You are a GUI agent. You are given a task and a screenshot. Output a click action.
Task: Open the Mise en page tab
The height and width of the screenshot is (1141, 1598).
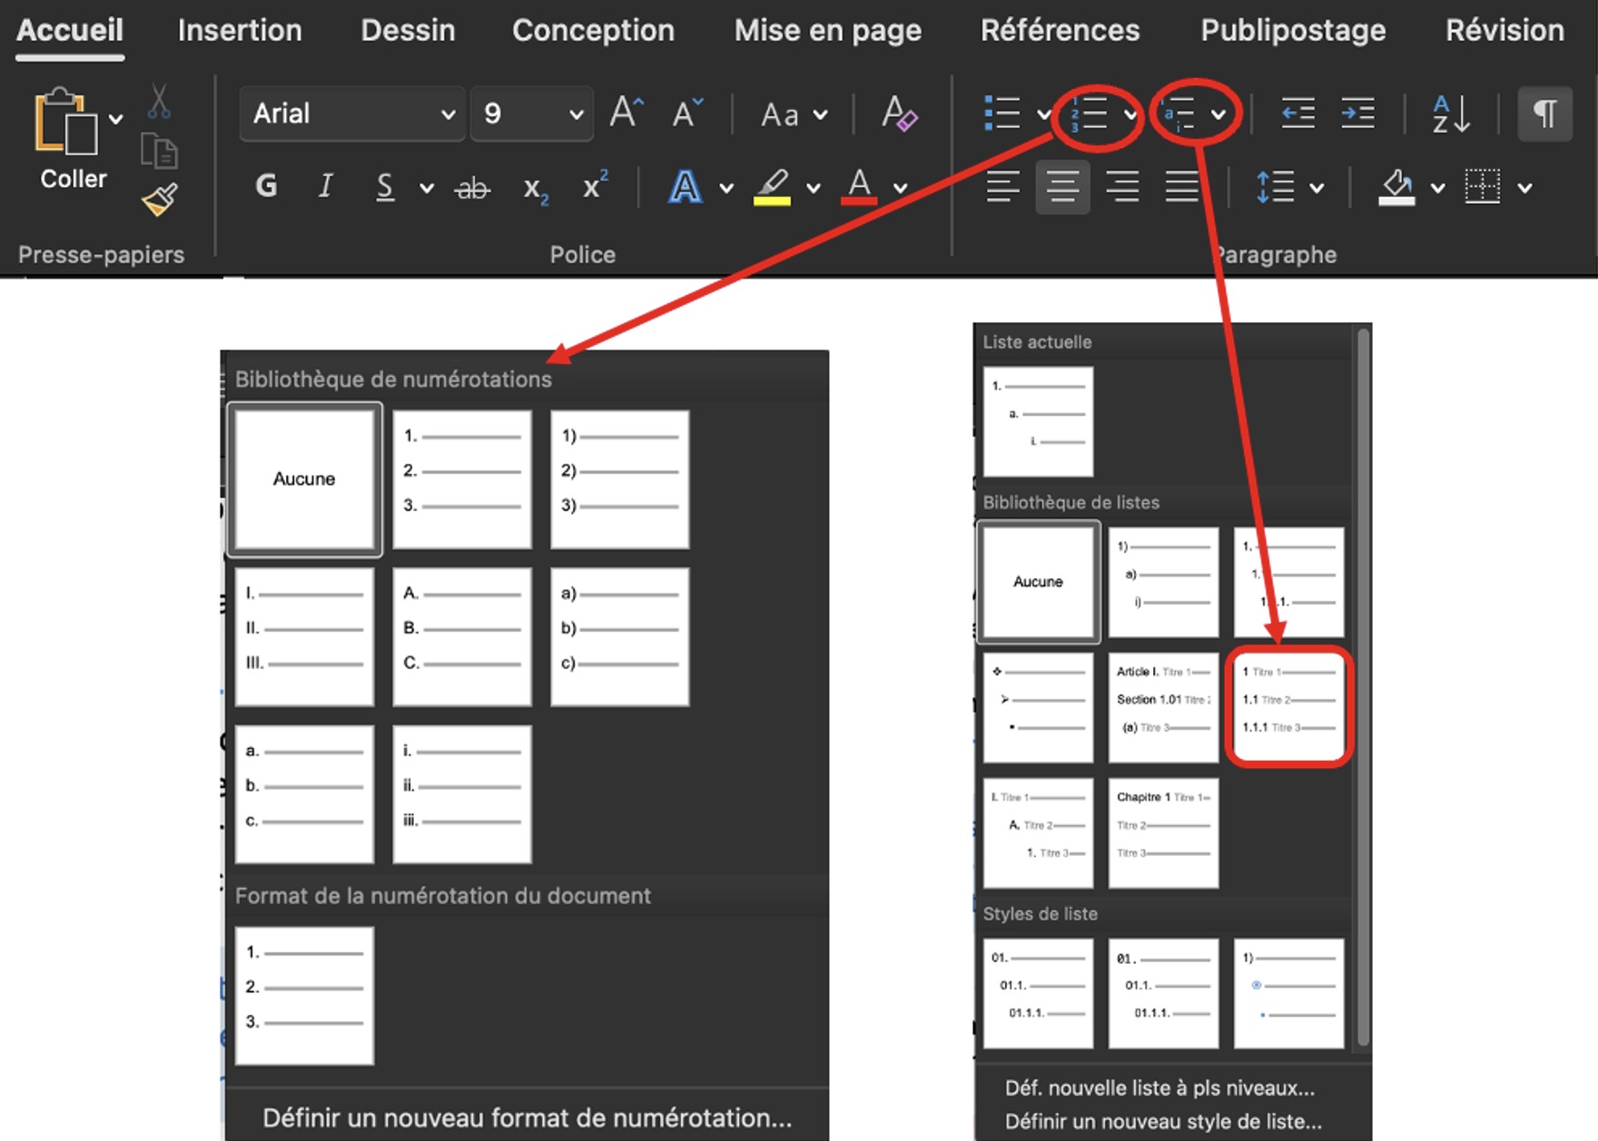coord(827,31)
